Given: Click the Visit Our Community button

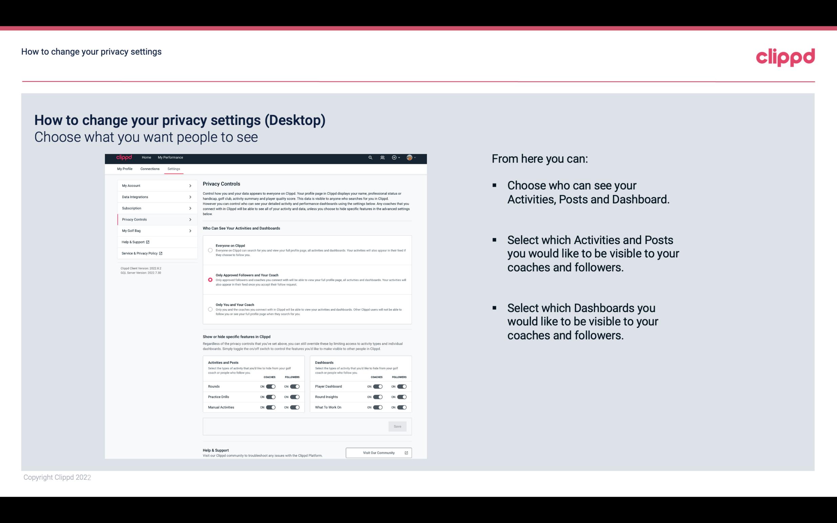Looking at the screenshot, I should point(378,453).
